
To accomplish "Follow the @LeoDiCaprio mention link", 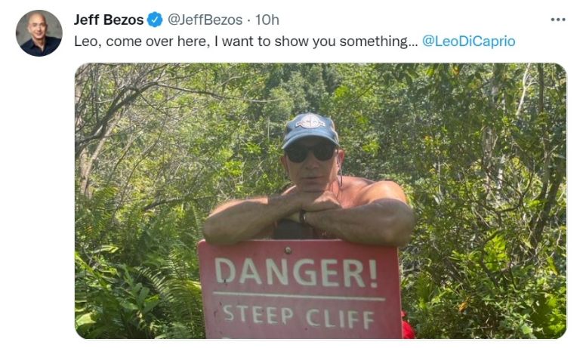I will (468, 41).
